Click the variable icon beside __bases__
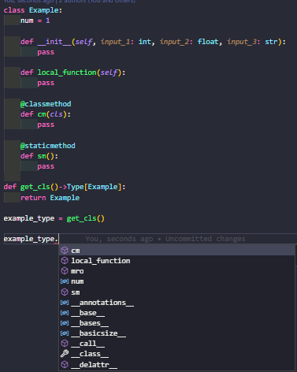The height and width of the screenshot is (372, 297). click(65, 323)
